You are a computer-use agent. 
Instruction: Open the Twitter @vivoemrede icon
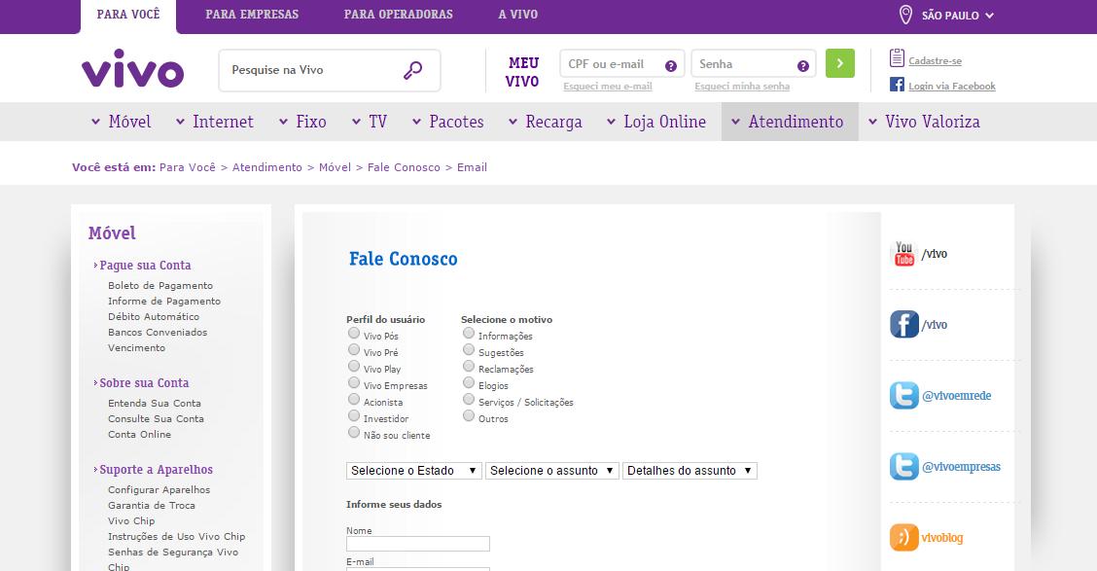pos(904,396)
